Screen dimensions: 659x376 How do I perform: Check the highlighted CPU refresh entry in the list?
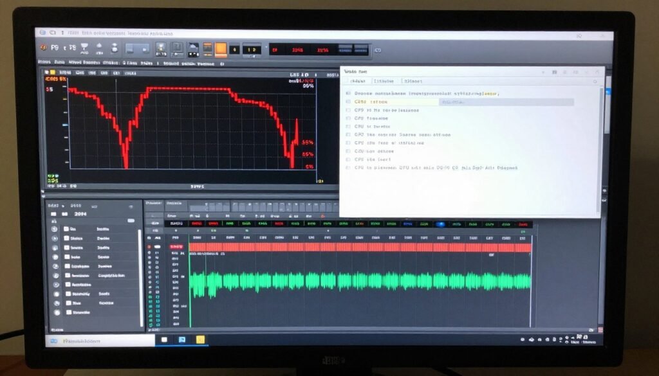(349, 102)
